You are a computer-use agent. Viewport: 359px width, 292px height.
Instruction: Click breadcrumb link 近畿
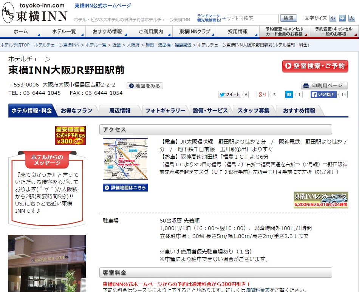pos(116,45)
